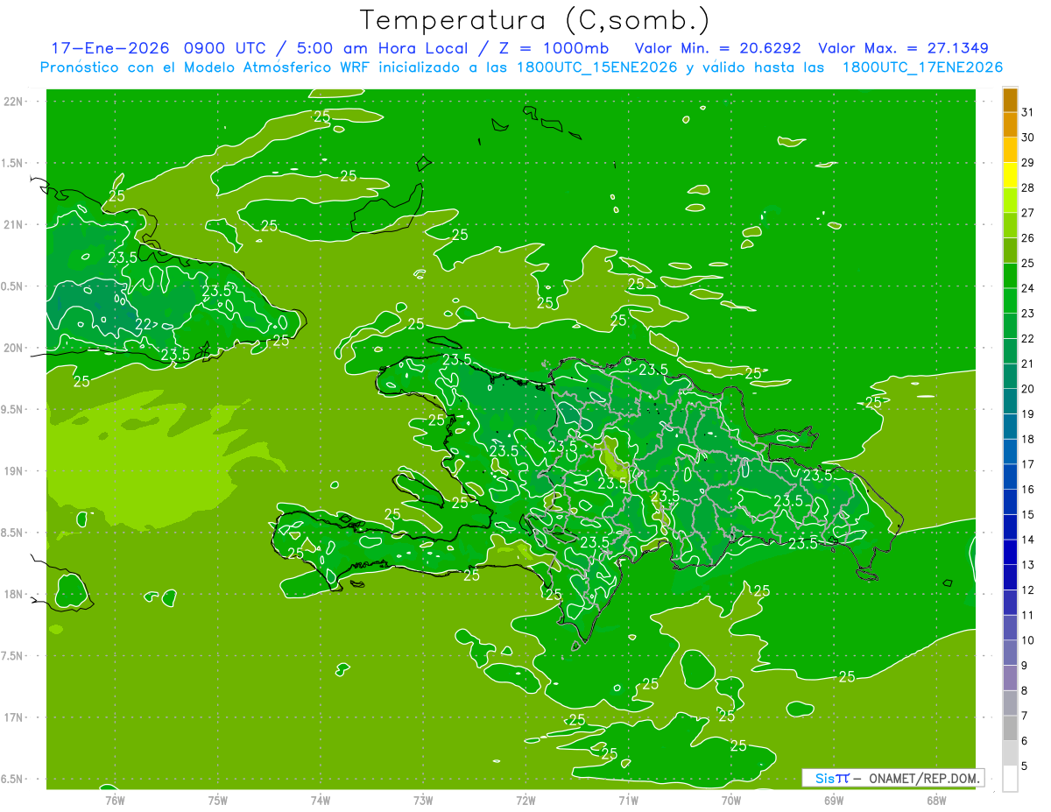Click the yellow color bar segment between 28 and 29

click(1010, 175)
